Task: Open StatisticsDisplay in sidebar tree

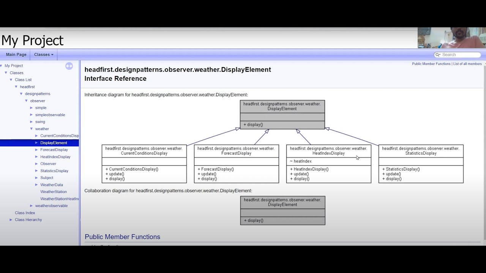Action: point(54,171)
